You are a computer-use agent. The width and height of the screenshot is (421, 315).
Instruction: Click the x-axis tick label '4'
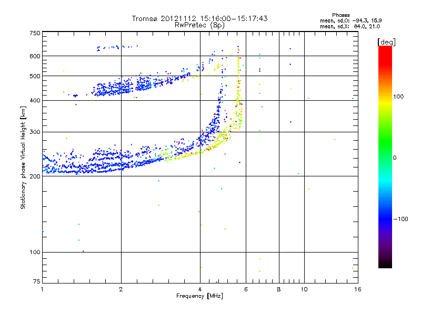point(200,289)
